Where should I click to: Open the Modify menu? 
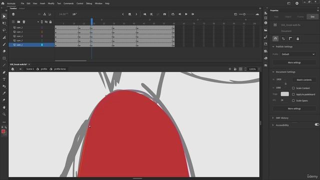51,3
